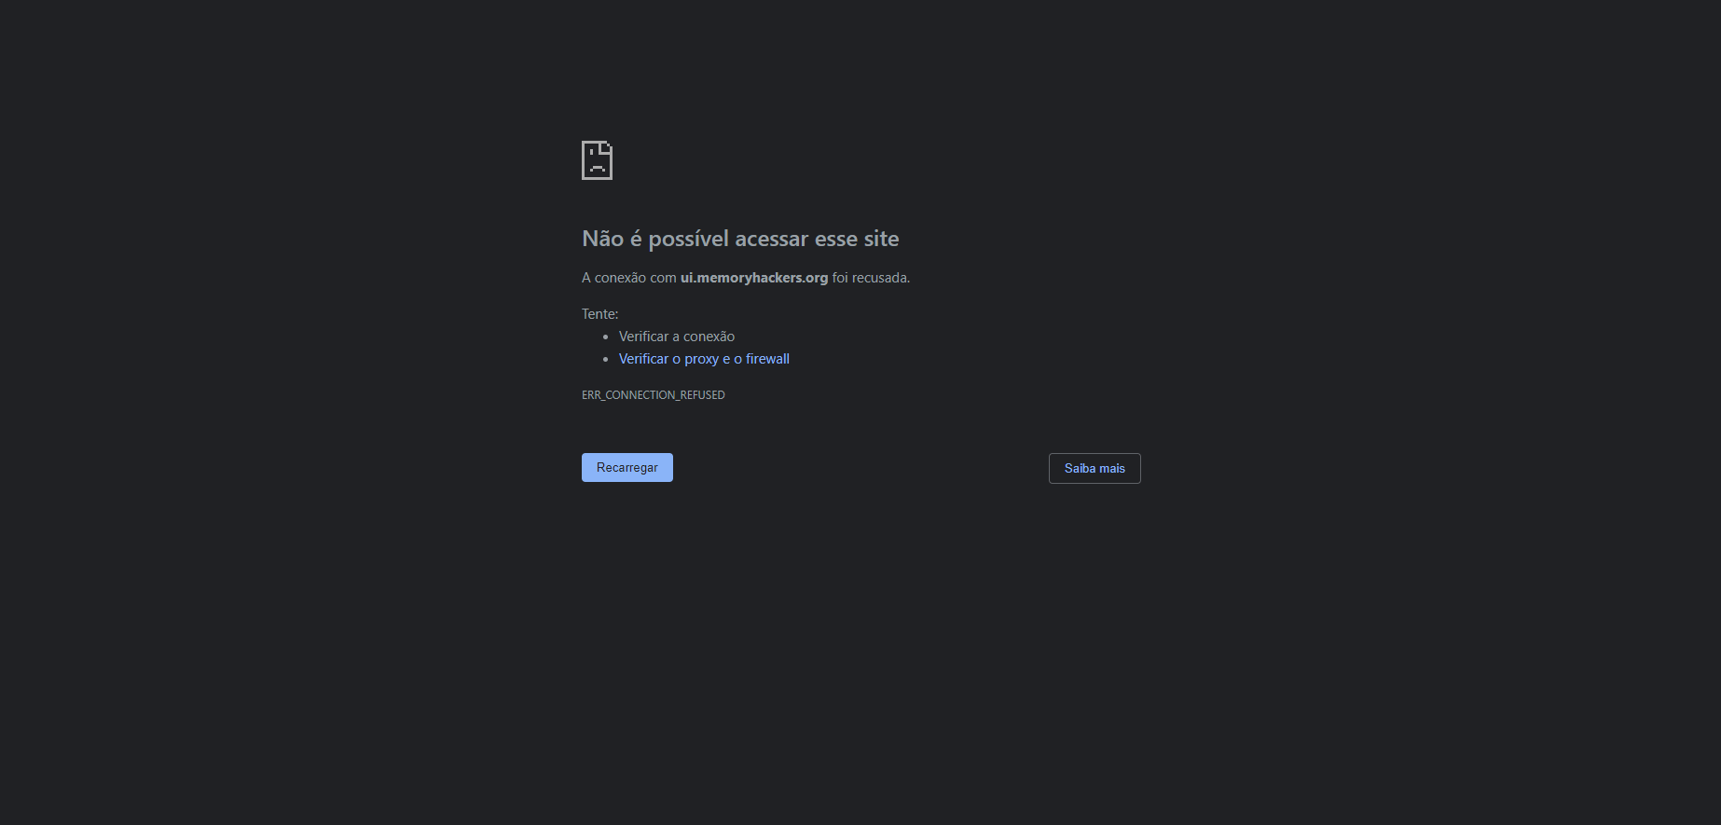
Task: Click the sad page error icon
Action: coord(597,160)
